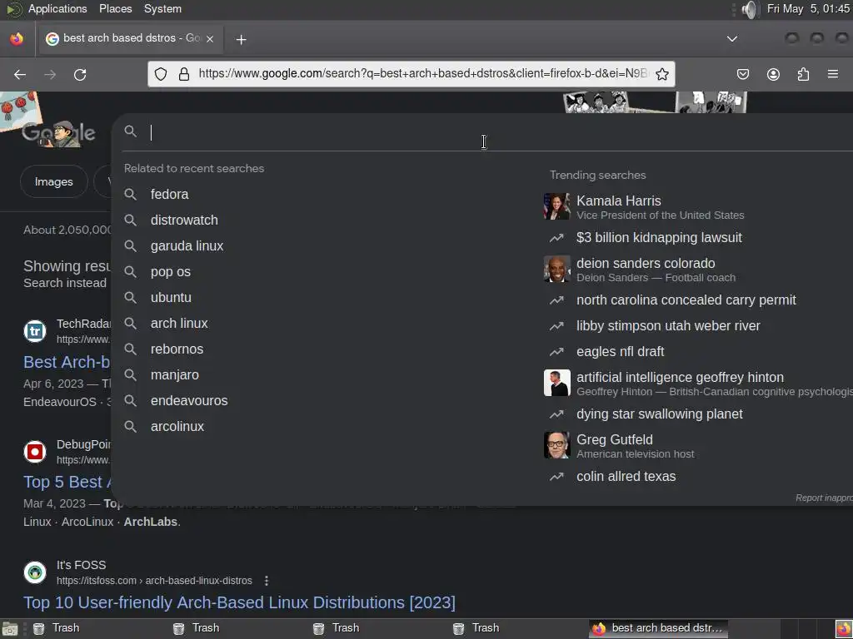This screenshot has width=853, height=639.
Task: Open Places menu
Action: [x=115, y=8]
